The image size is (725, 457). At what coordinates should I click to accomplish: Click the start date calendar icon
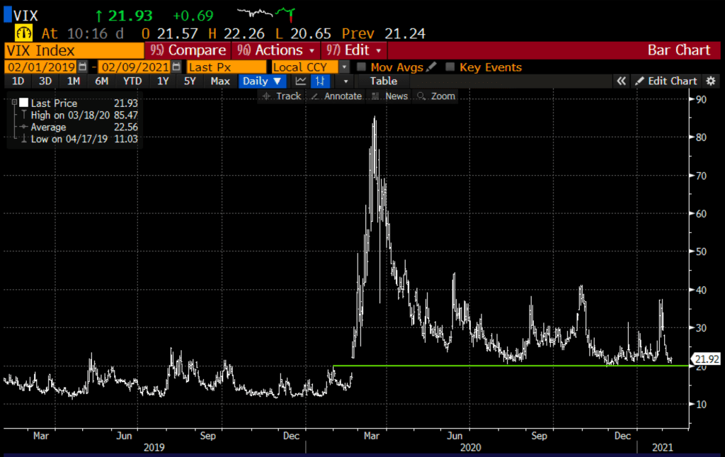tap(84, 67)
